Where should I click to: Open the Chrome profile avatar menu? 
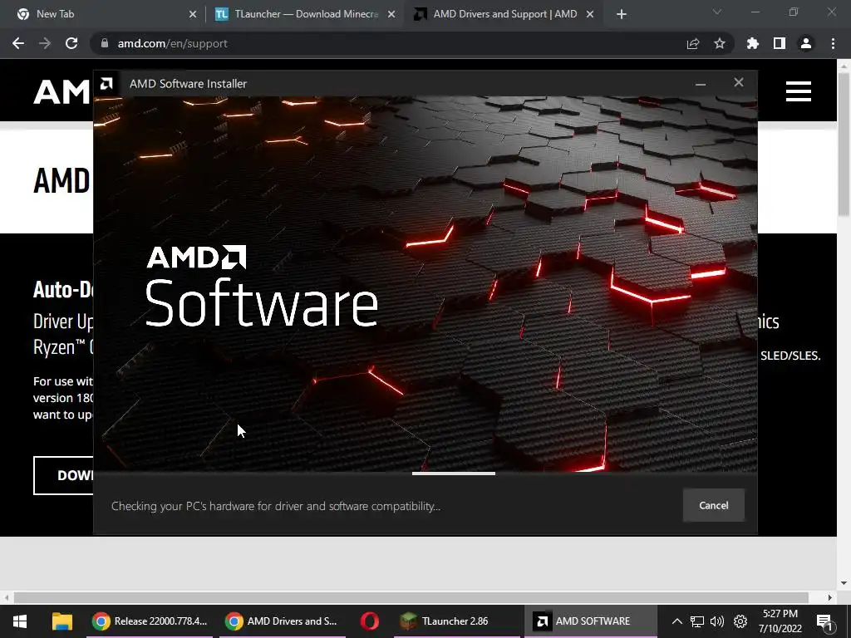click(805, 43)
